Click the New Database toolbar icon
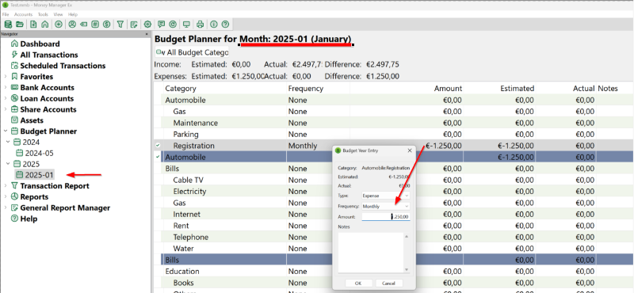634x293 pixels. coord(8,25)
